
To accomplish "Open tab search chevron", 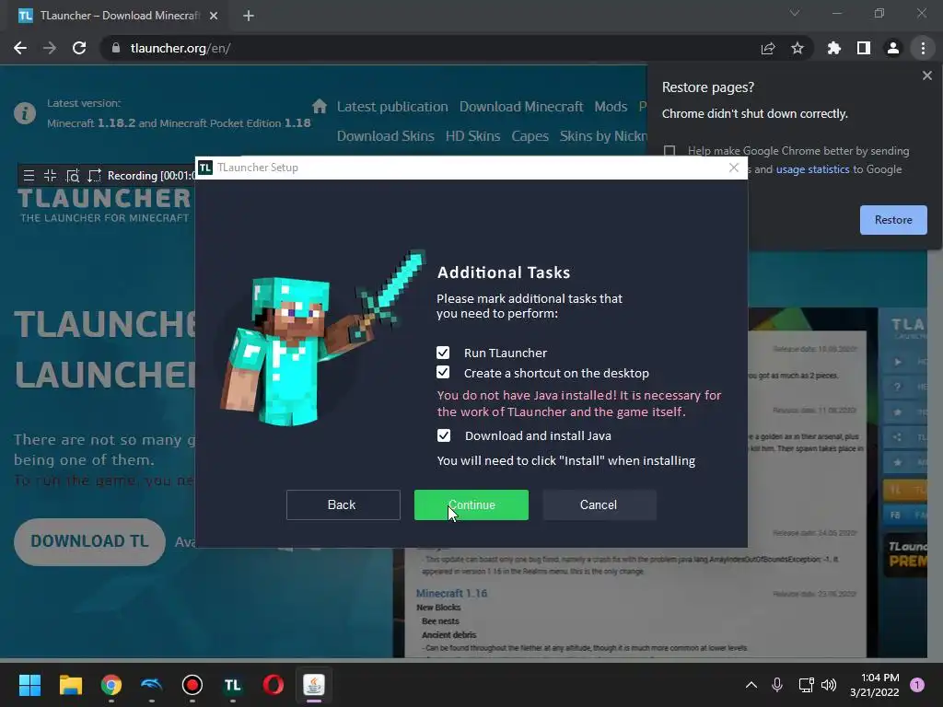I will [x=795, y=13].
